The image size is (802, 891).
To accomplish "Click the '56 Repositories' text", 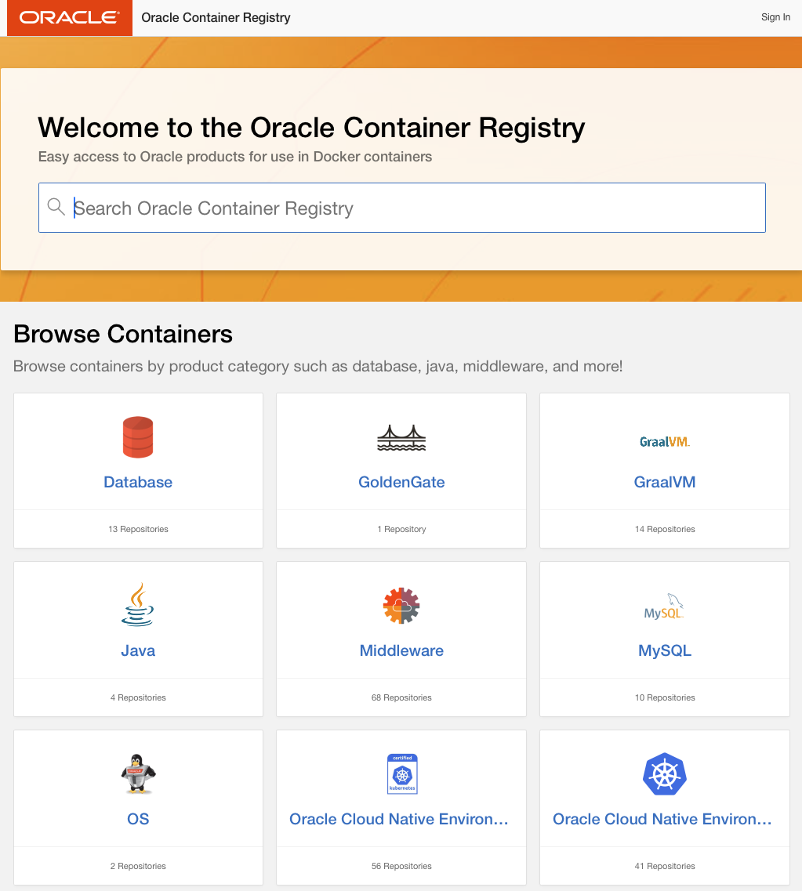I will tap(401, 866).
